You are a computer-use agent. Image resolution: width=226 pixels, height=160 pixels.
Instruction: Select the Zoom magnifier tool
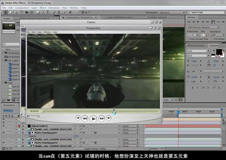tap(15, 12)
